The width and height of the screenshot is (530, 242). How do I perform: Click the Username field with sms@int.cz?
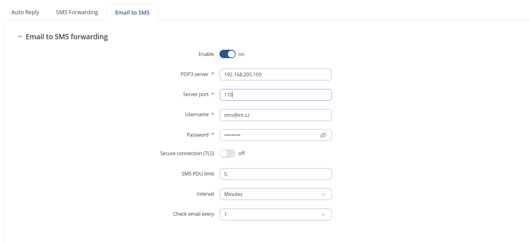[x=276, y=115]
